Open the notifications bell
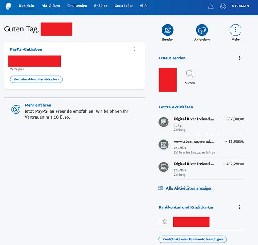The height and width of the screenshot is (245, 258). tap(211, 6)
